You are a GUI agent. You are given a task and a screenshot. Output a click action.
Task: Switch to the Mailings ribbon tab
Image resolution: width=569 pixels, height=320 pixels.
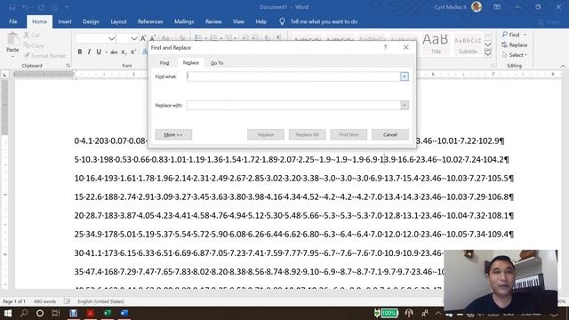coord(184,21)
